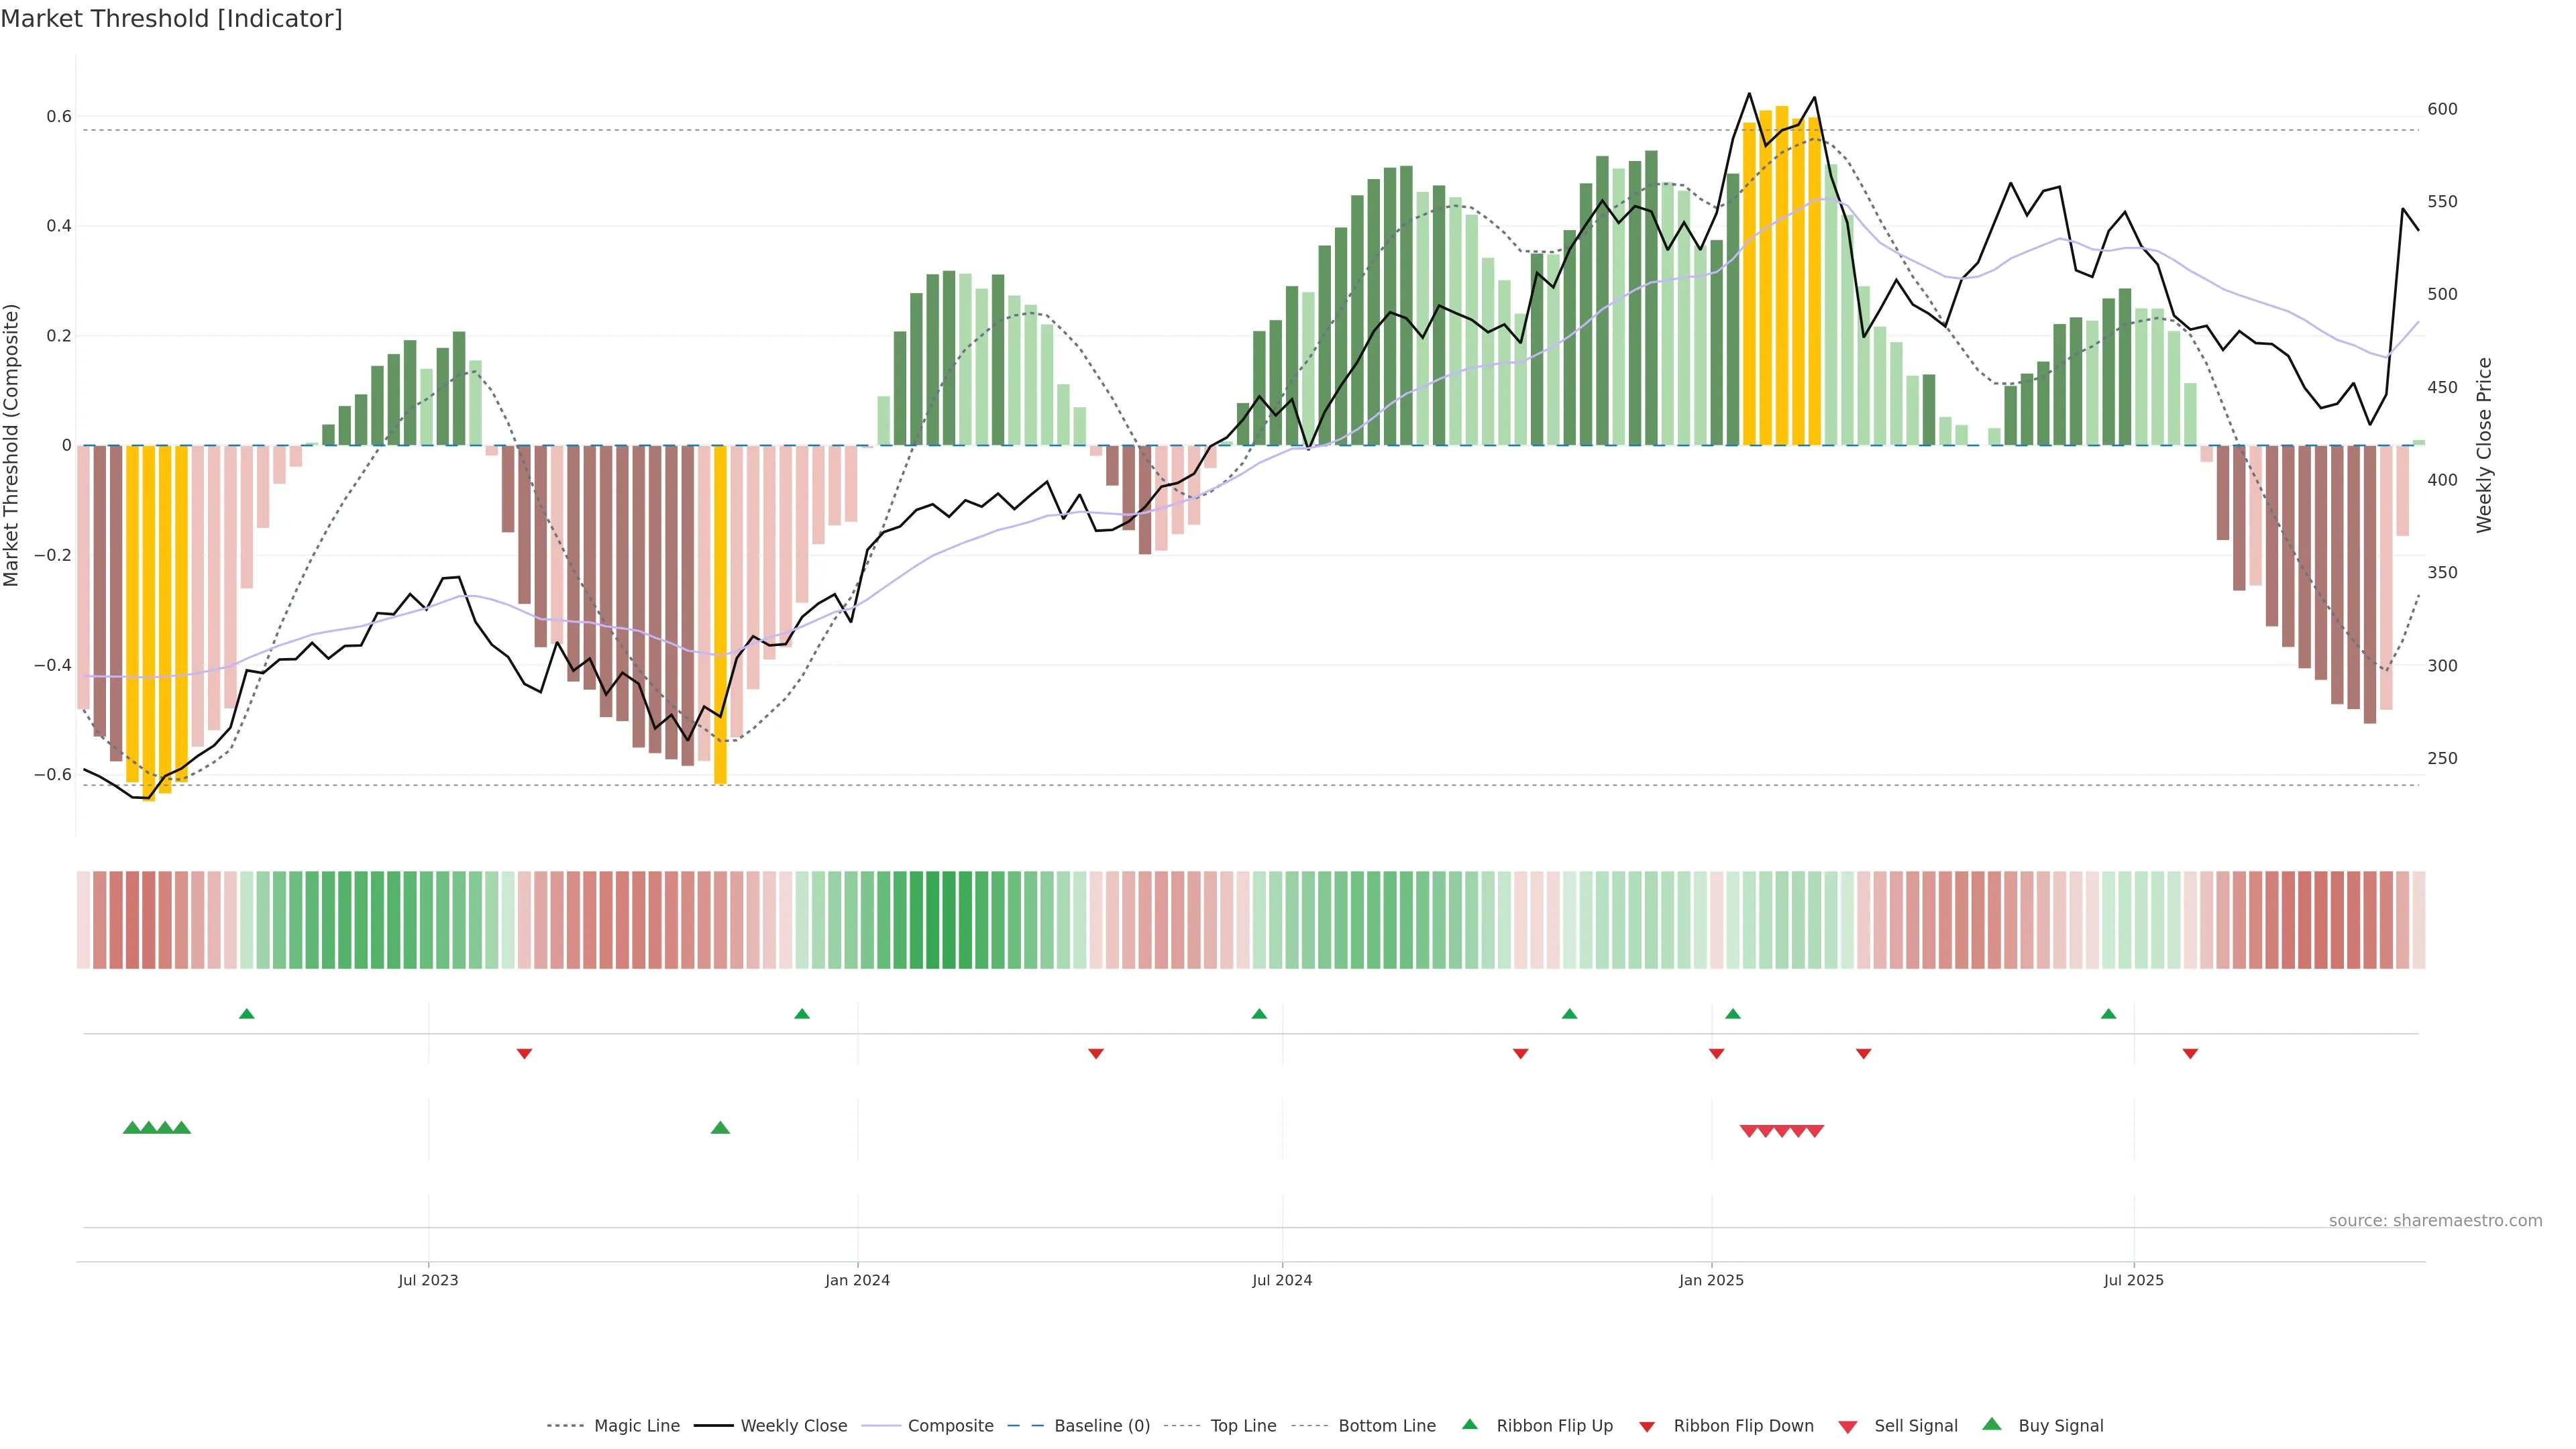Image resolution: width=2576 pixels, height=1449 pixels.
Task: Toggle the Bottom Line legend item
Action: point(1386,1426)
